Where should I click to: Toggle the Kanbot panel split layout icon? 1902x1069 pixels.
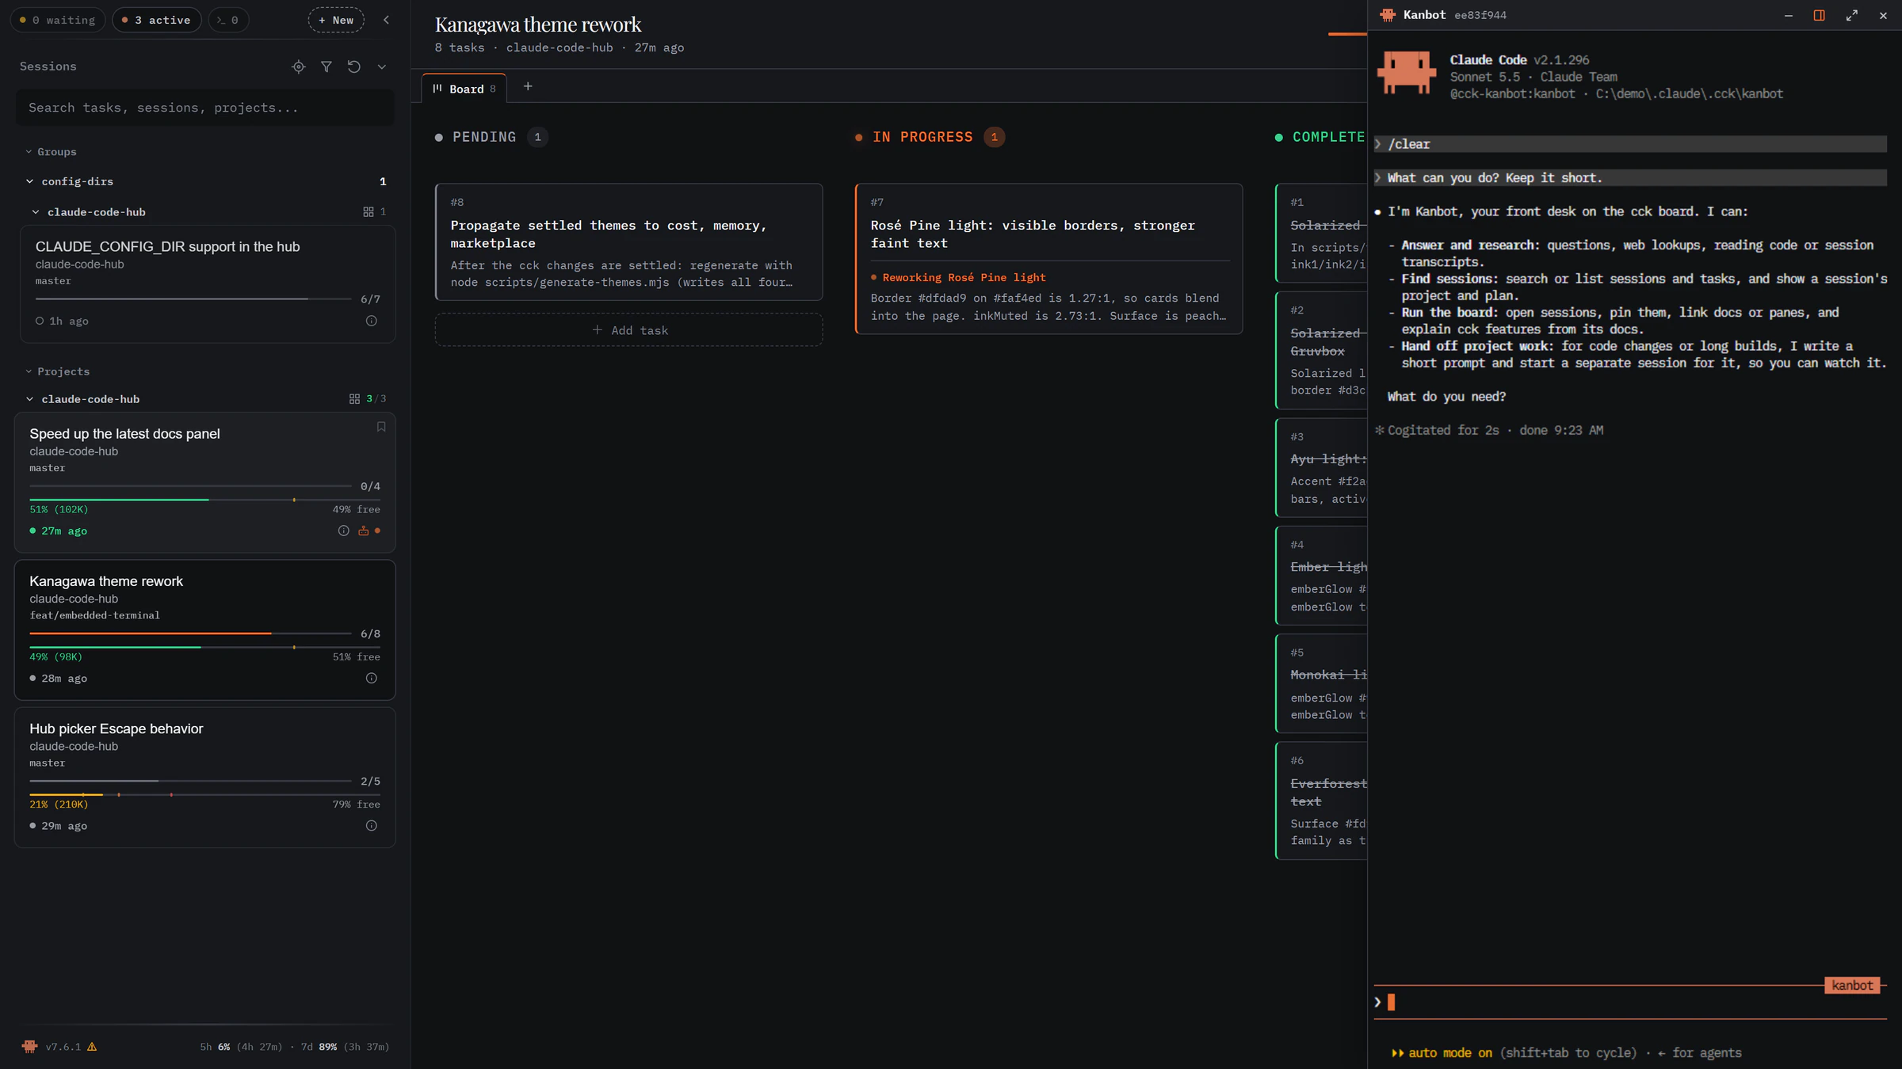coord(1819,15)
